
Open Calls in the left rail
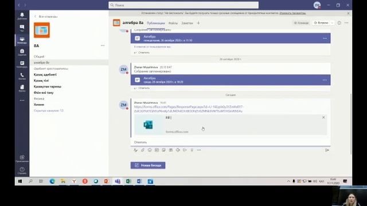coord(22,76)
